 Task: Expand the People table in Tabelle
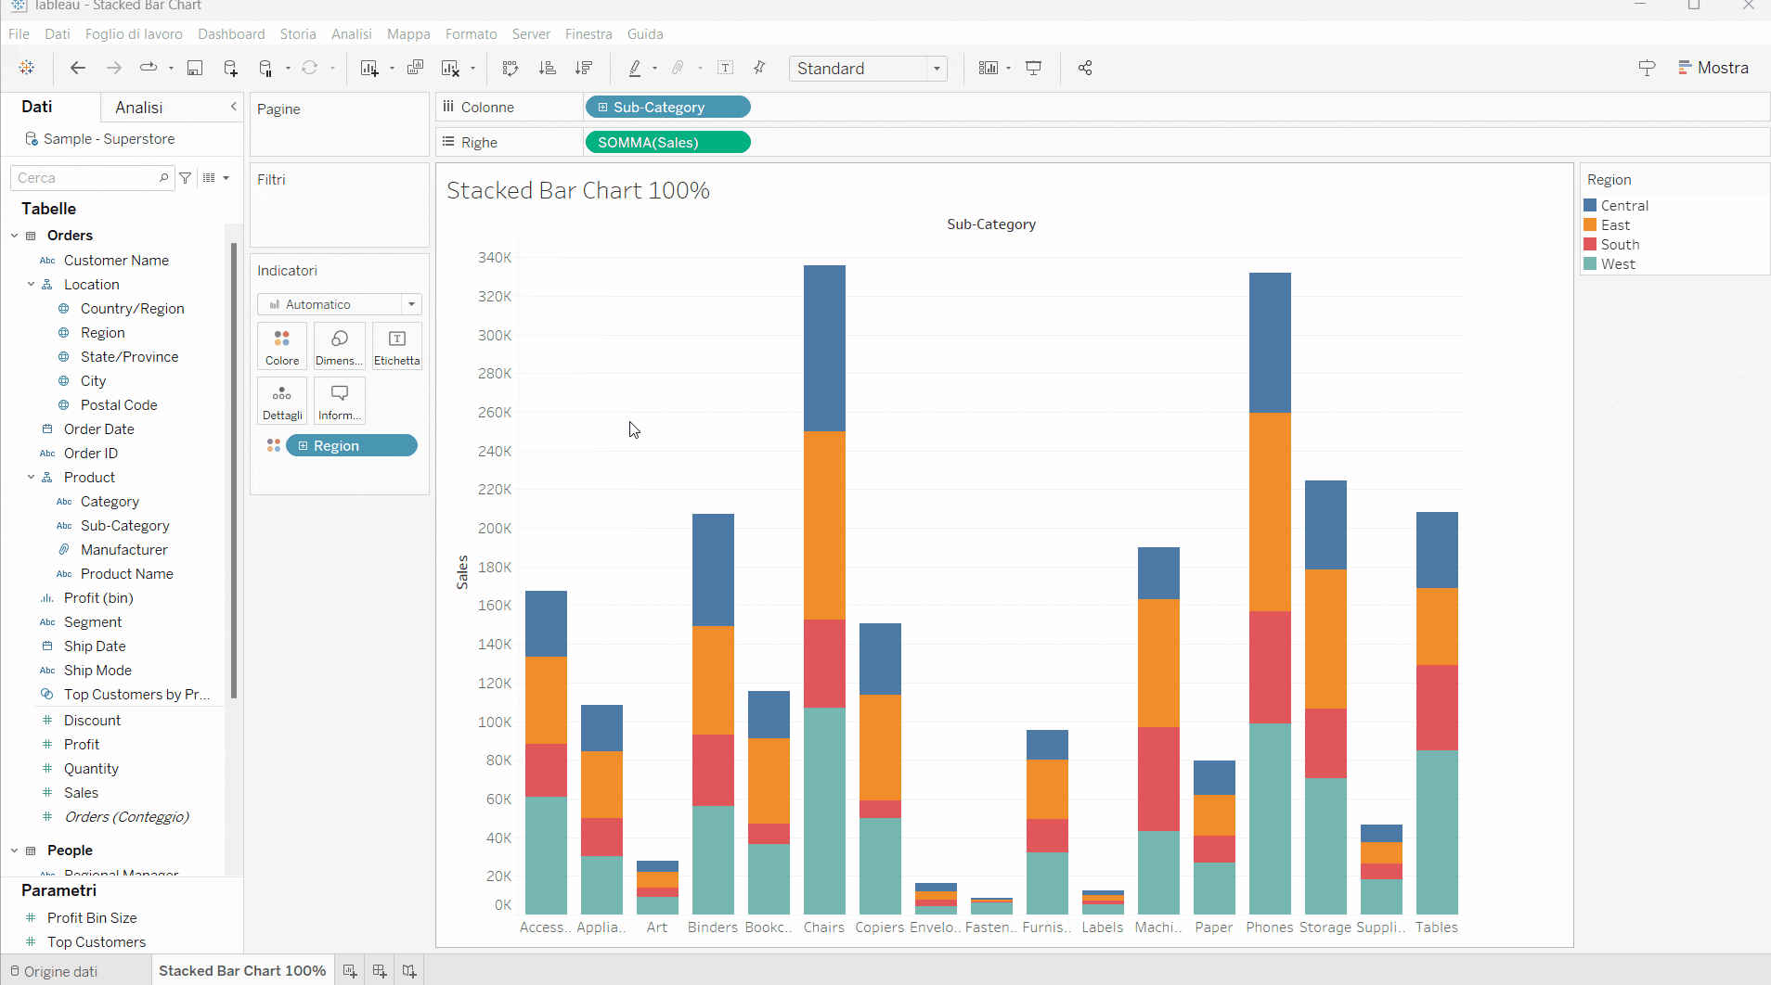click(x=14, y=850)
